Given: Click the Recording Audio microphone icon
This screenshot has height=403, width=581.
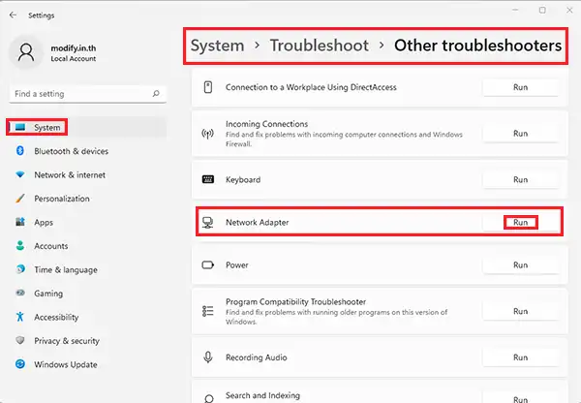Looking at the screenshot, I should coord(208,357).
